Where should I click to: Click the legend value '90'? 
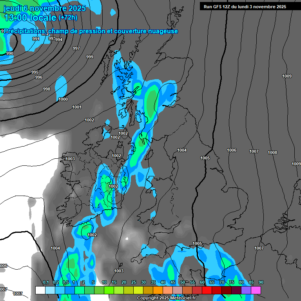tap(261, 282)
